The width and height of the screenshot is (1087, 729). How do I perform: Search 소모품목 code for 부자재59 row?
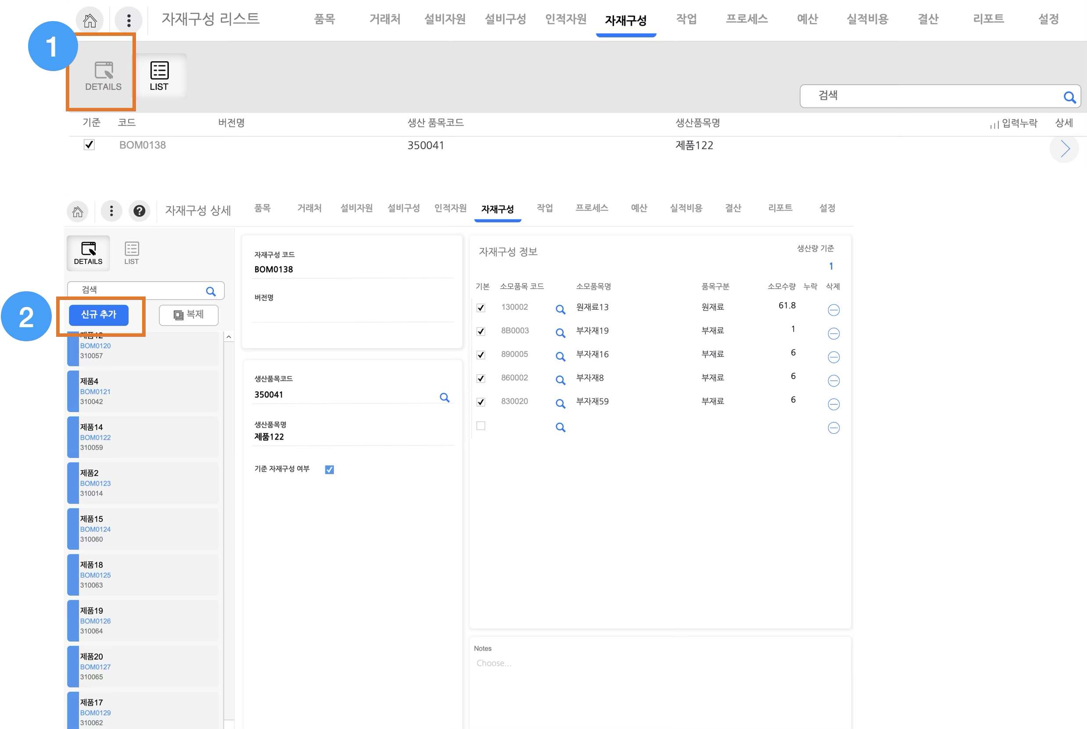[560, 404]
